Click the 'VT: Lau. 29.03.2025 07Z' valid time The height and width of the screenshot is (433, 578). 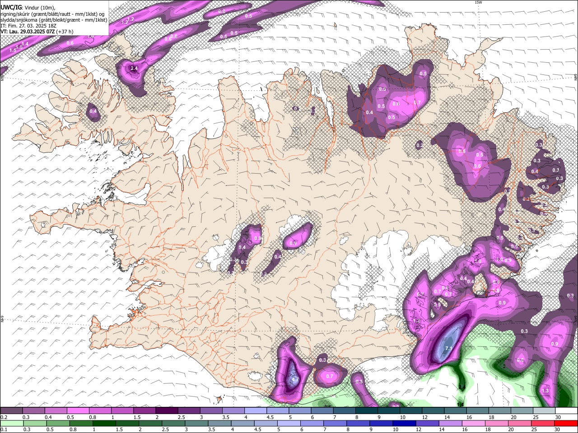28,32
